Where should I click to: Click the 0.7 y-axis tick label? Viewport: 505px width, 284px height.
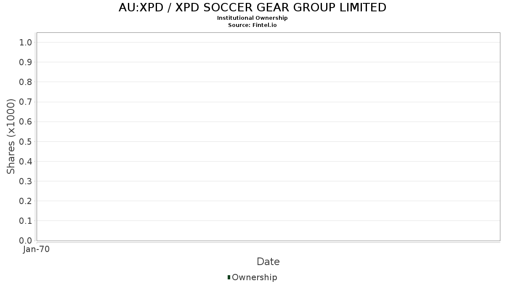tap(26, 102)
